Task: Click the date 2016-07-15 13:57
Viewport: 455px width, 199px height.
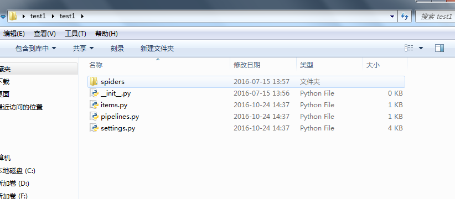Action: click(261, 82)
